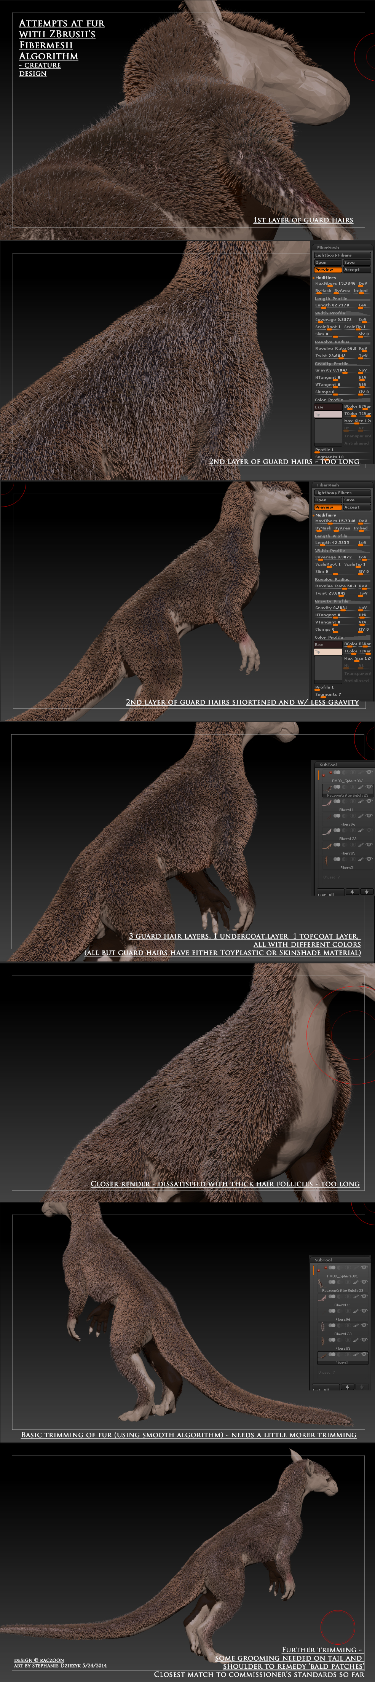Hide Fibers31 via eye, RaczoonCritterSubdiv23-selected SubTool panel
The image size is (375, 1682).
[x=369, y=859]
